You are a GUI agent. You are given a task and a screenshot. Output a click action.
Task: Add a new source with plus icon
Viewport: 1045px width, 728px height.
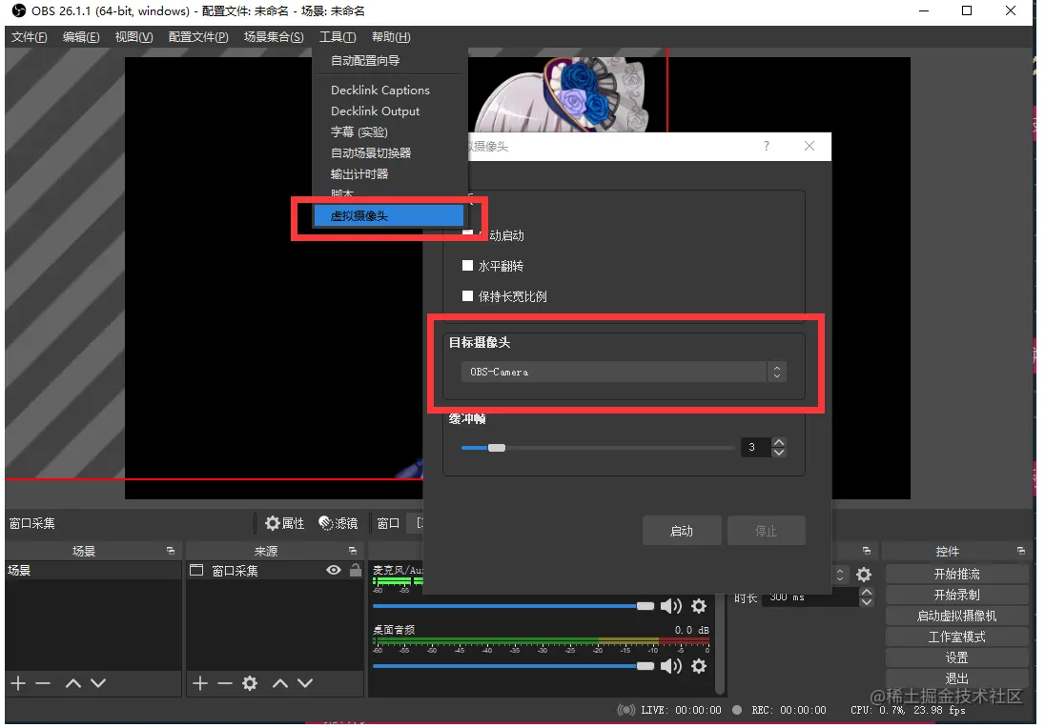click(x=200, y=683)
